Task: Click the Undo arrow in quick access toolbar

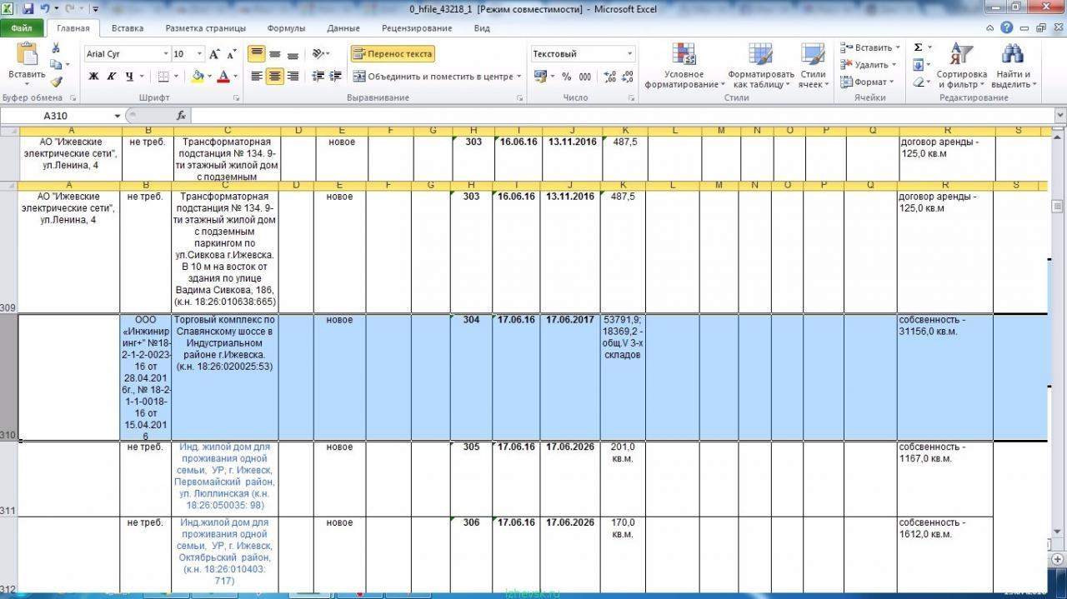Action: 44,8
